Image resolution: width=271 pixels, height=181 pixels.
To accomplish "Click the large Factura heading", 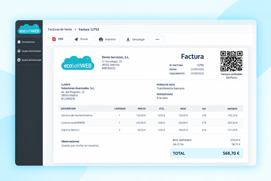I will click(x=192, y=57).
